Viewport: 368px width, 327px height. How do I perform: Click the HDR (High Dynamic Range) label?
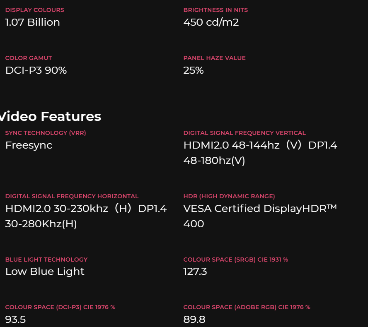point(229,196)
